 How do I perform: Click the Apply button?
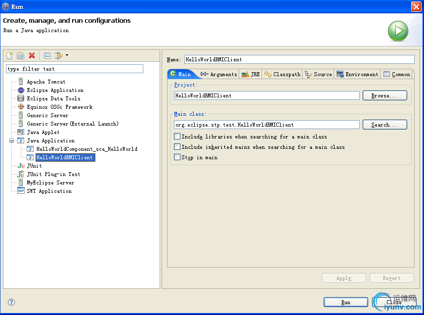point(343,278)
